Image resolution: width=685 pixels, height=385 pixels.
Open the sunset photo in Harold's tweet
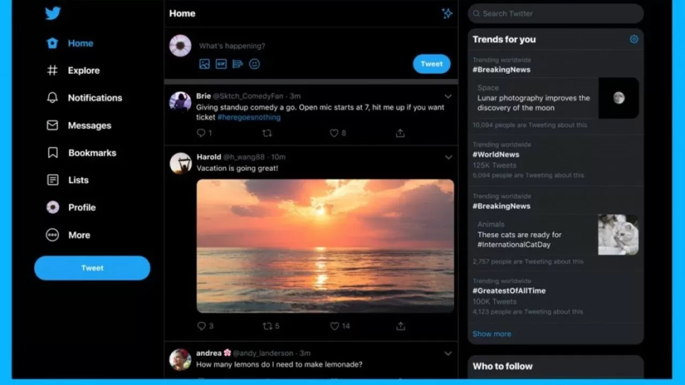tap(325, 246)
